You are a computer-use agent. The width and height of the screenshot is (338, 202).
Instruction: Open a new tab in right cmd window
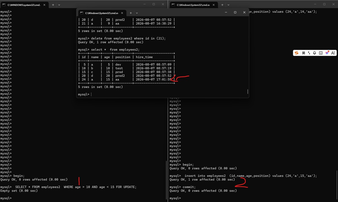coord(222,5)
